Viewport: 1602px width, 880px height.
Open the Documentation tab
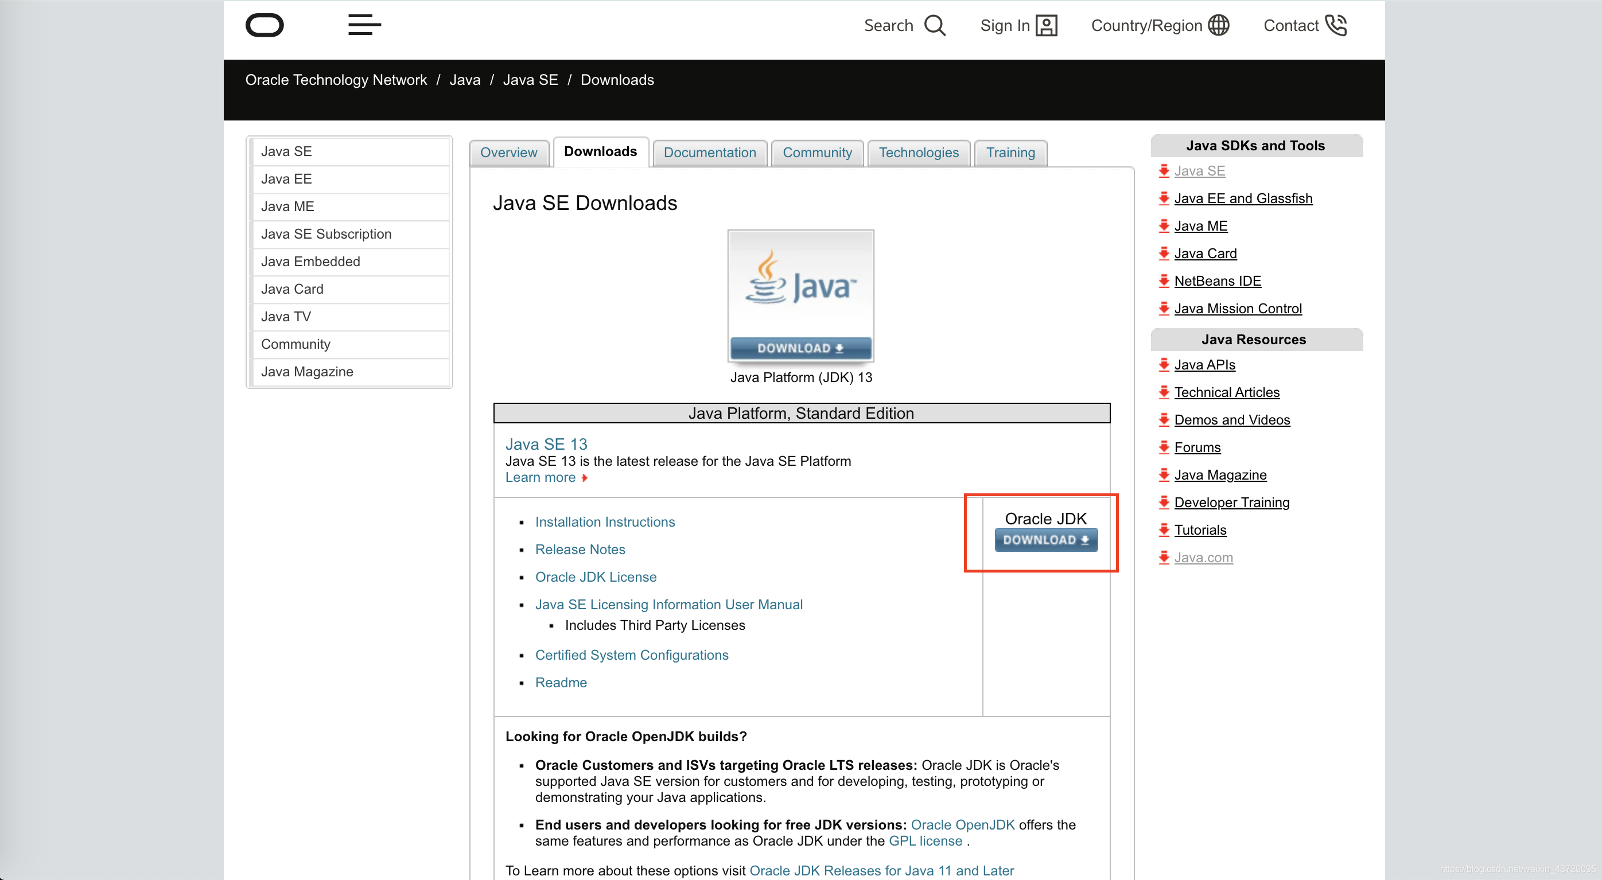coord(710,153)
